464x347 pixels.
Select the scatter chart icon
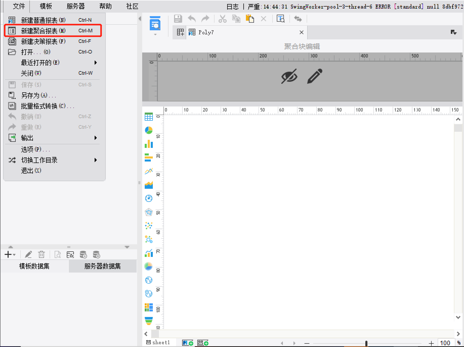coord(149,226)
